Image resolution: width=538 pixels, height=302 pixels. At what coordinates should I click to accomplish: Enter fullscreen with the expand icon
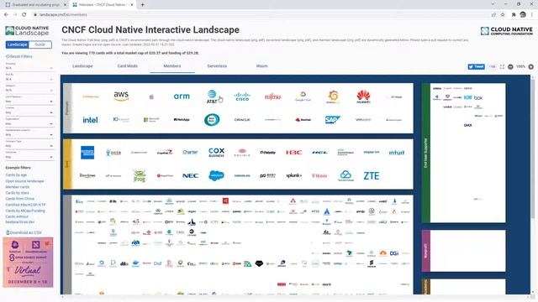[x=502, y=67]
